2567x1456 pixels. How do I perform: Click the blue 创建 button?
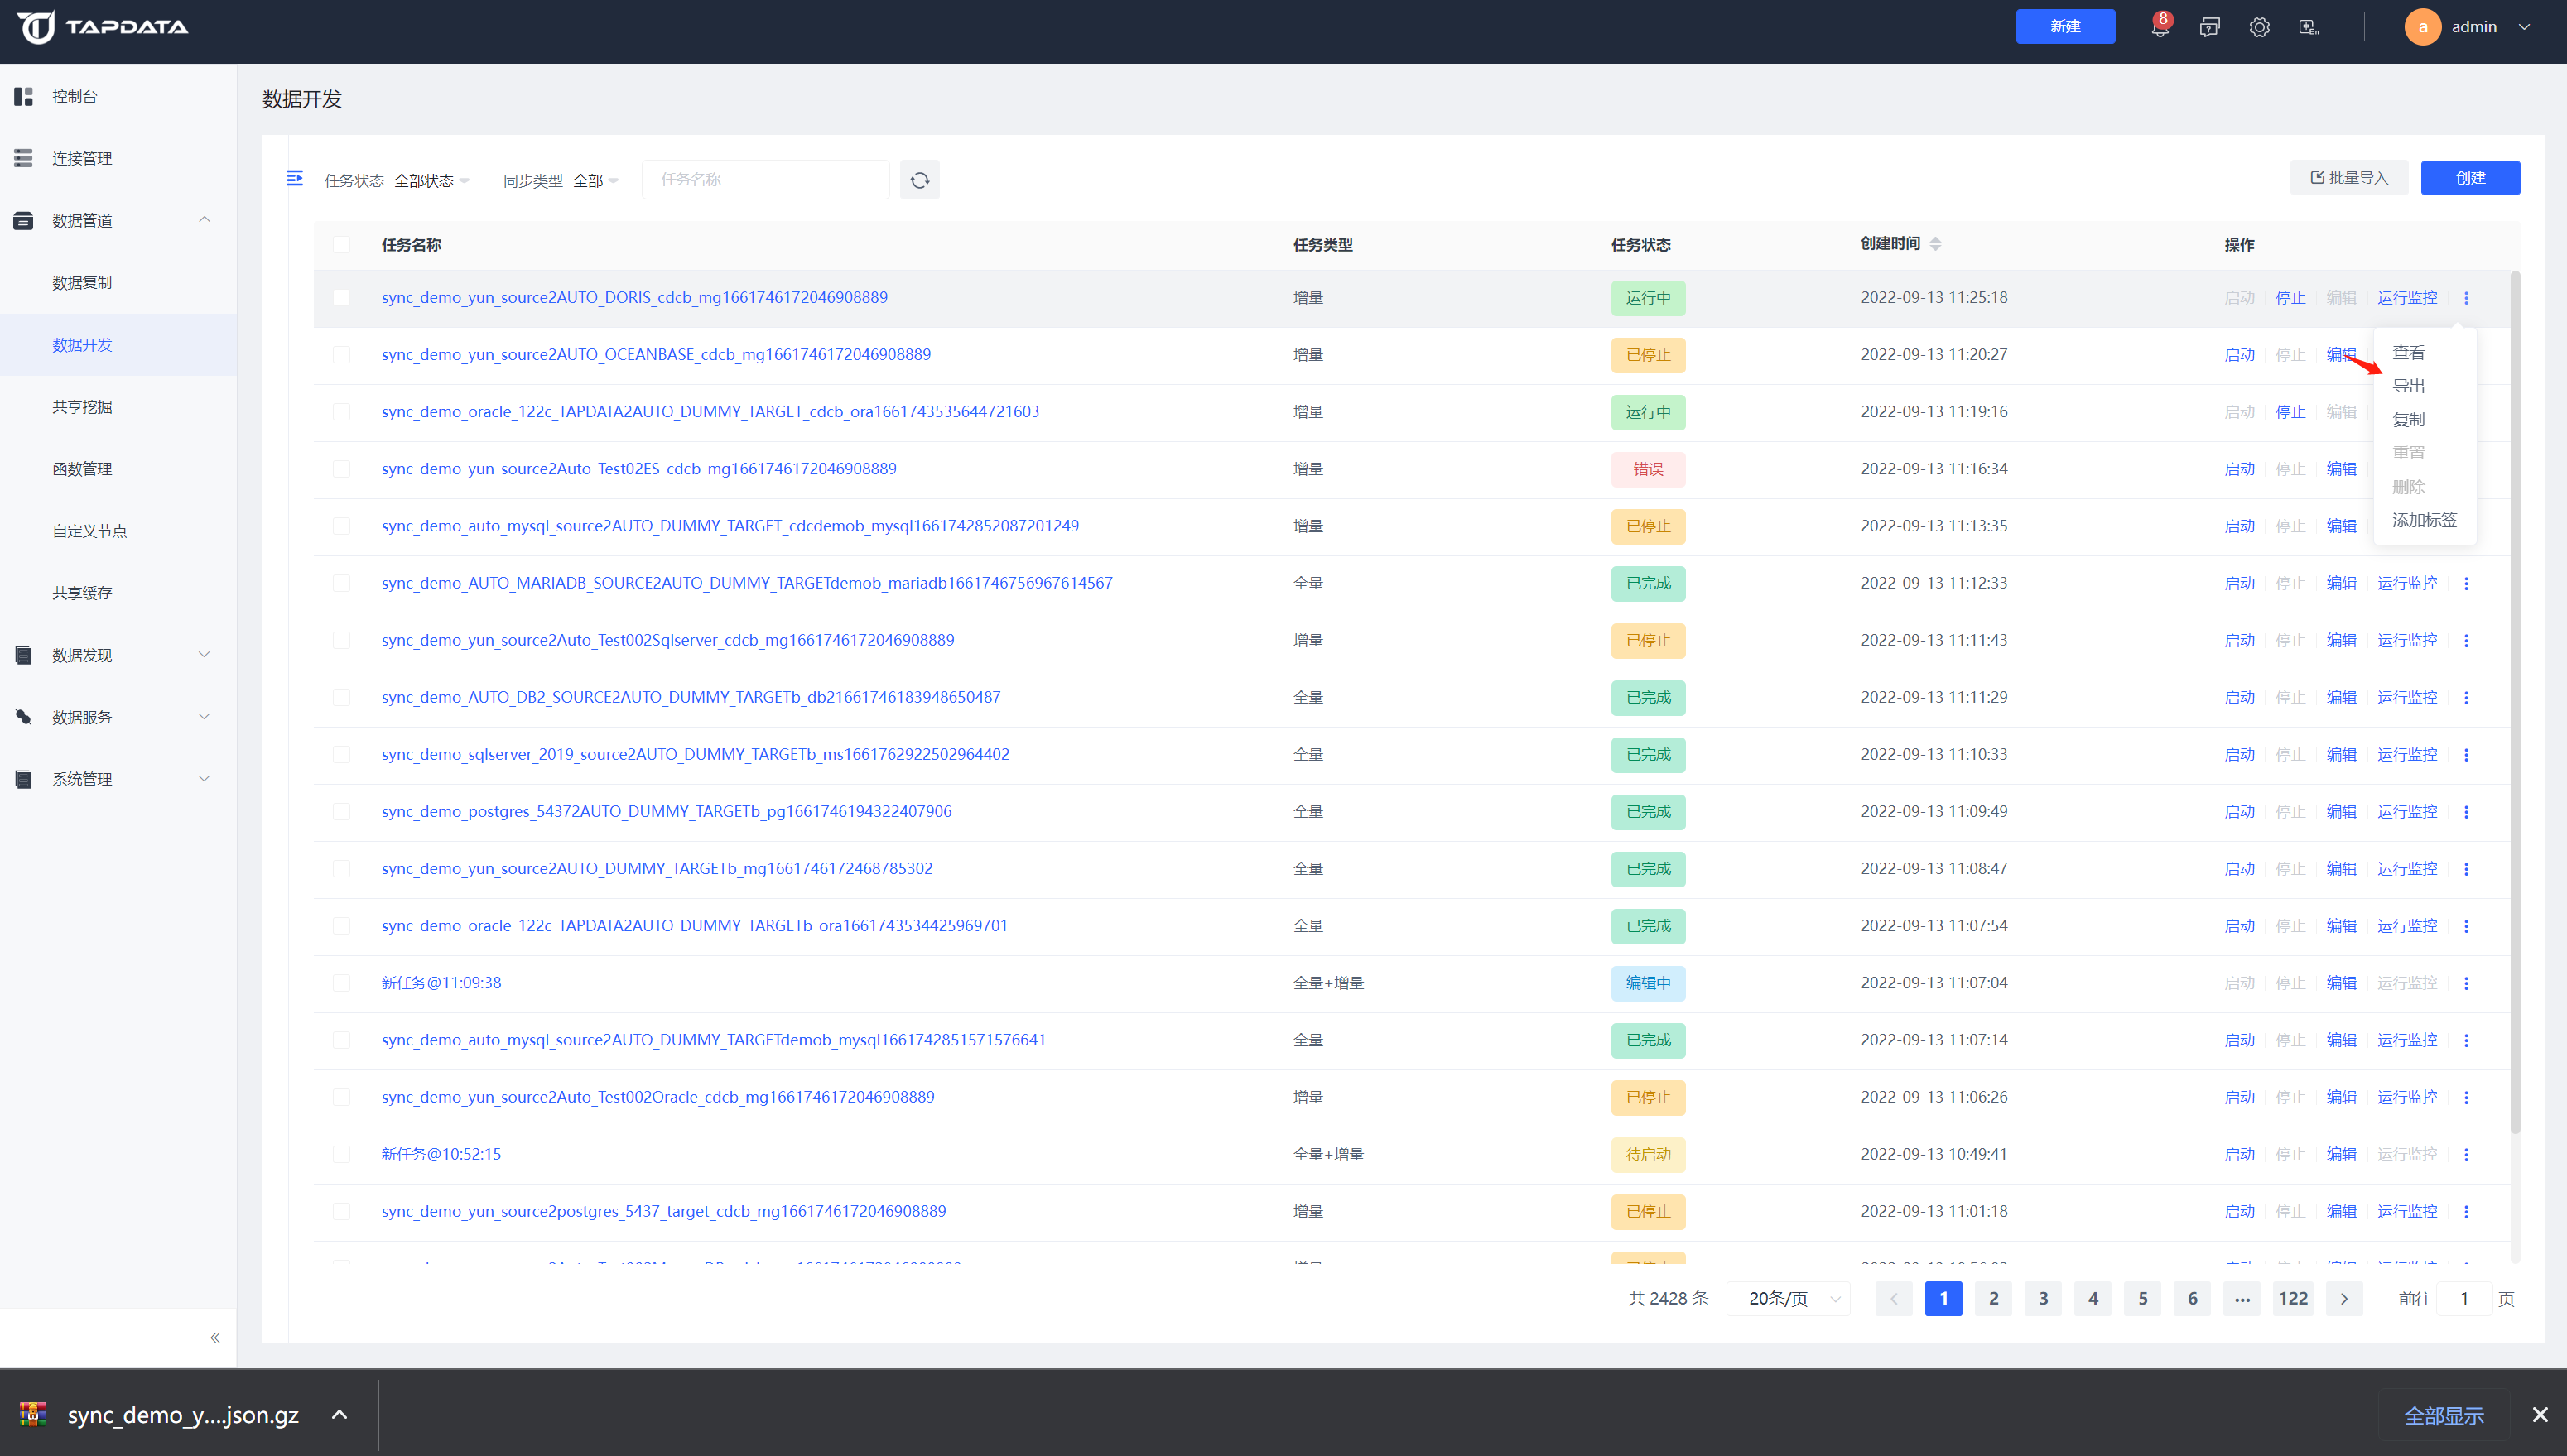[2469, 178]
